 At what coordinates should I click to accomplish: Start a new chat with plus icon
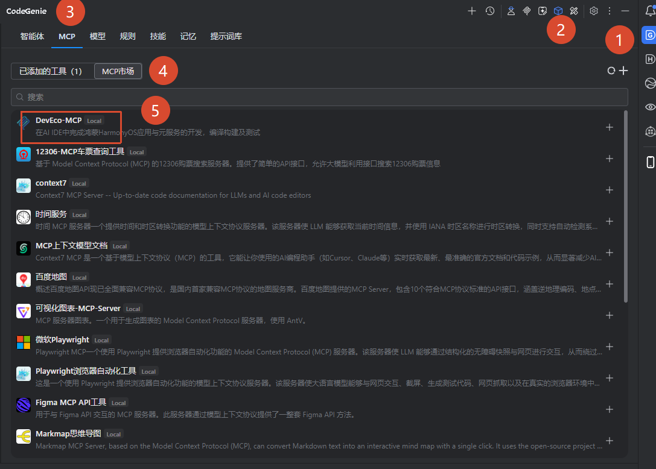coord(471,11)
